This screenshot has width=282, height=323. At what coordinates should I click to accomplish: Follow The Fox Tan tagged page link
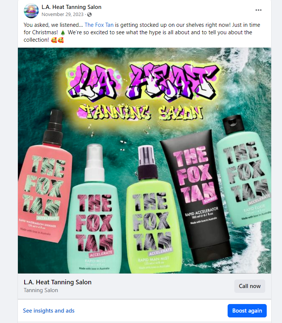99,25
